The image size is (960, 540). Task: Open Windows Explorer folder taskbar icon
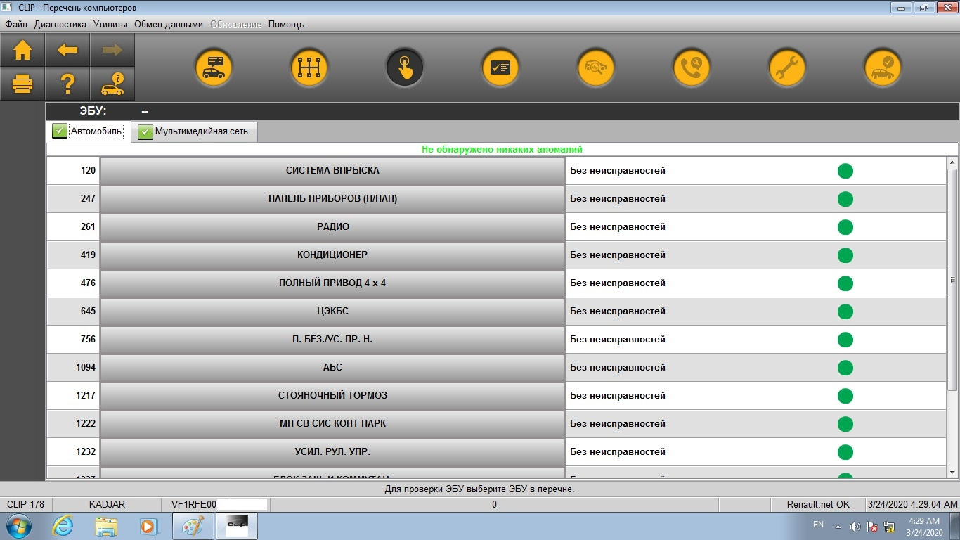106,526
